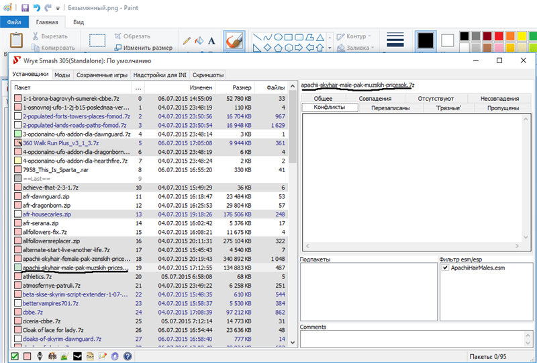Sort by the Файлы column header
This screenshot has width=537, height=363.
pyautogui.click(x=271, y=87)
